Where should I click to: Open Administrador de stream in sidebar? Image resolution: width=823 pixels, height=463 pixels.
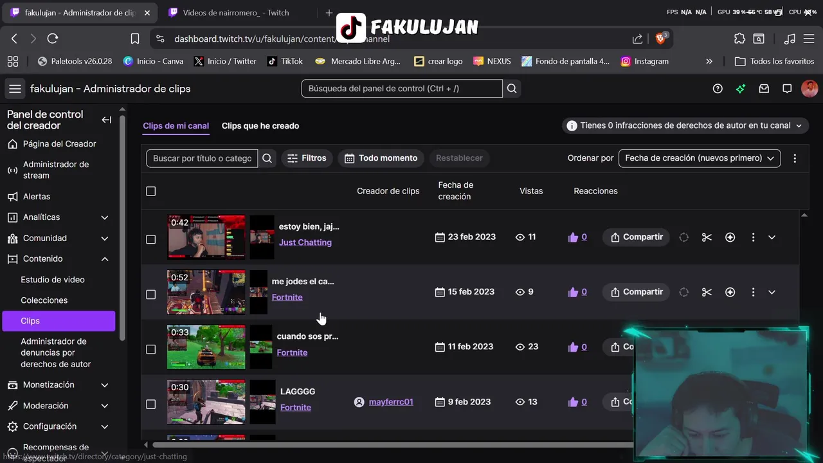tap(56, 170)
